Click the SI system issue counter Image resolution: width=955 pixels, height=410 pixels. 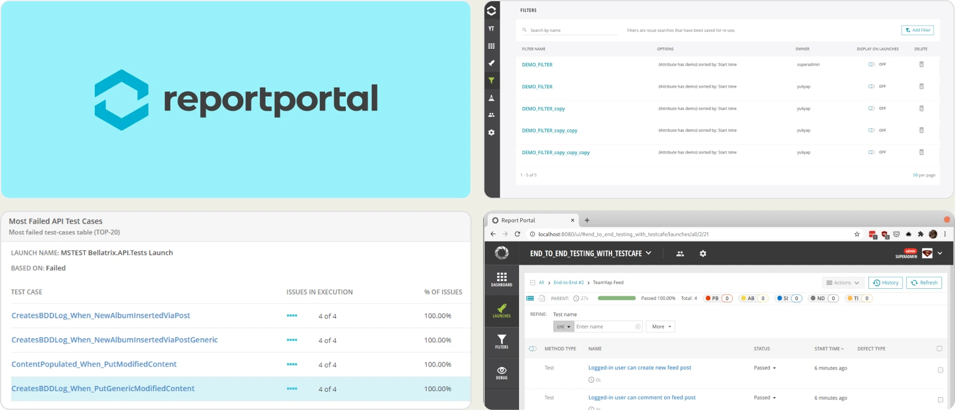pyautogui.click(x=788, y=298)
